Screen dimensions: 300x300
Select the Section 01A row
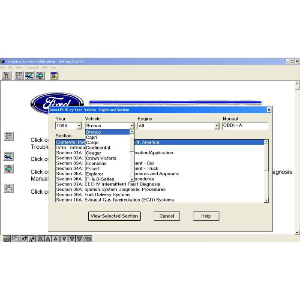pyautogui.click(x=160, y=153)
